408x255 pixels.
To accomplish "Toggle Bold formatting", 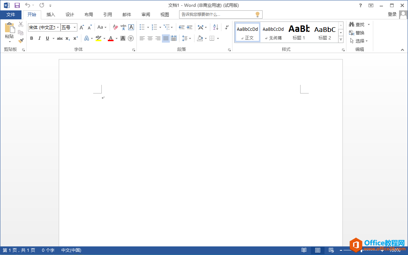I will click(32, 38).
